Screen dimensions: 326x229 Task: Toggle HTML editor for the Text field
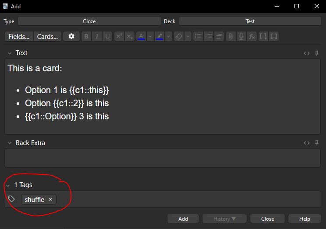(x=307, y=53)
